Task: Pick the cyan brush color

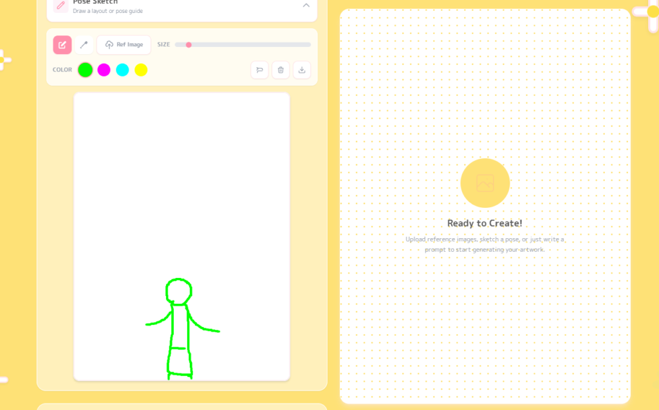Action: click(122, 70)
